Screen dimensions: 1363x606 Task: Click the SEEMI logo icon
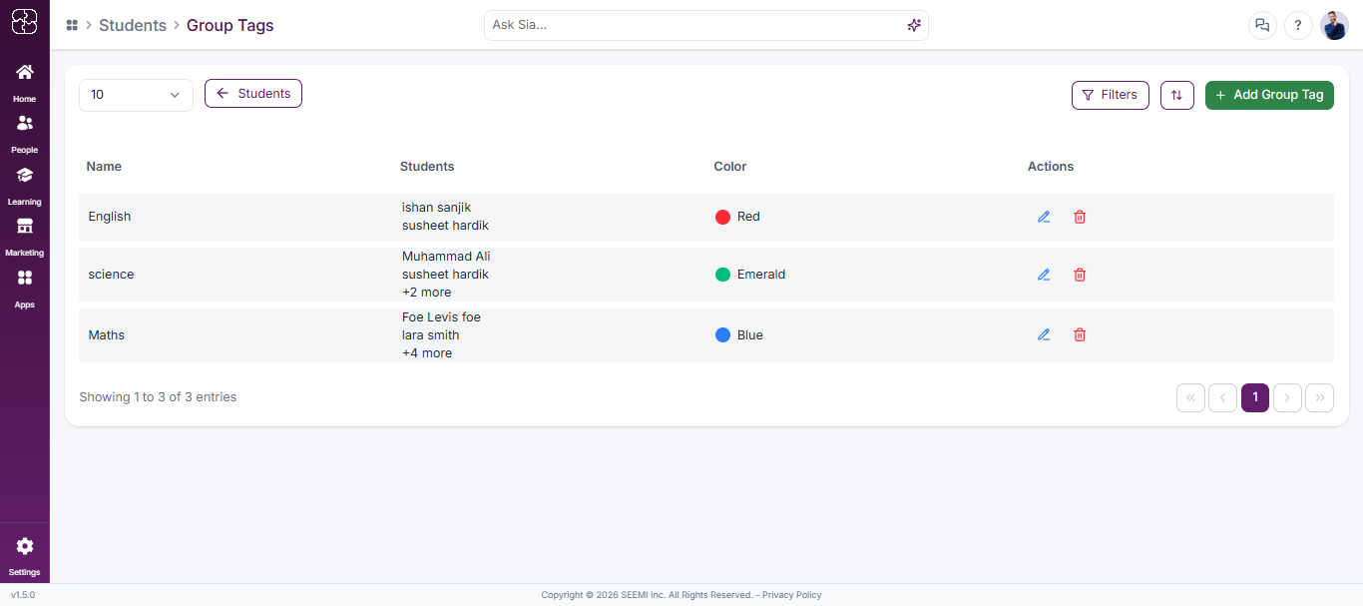[x=25, y=22]
